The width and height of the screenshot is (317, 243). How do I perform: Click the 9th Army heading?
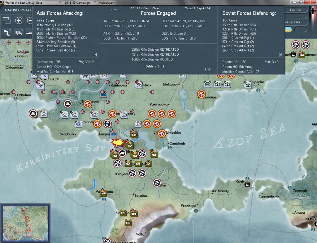point(230,20)
